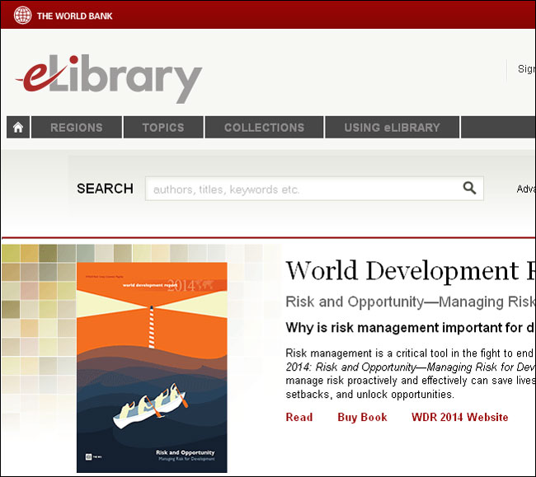Click the magnifying glass search icon
Viewport: 536px width, 477px height.
point(469,188)
